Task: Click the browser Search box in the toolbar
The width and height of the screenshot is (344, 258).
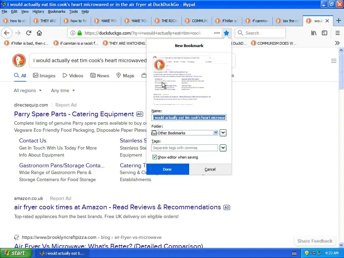Action: [x=260, y=33]
